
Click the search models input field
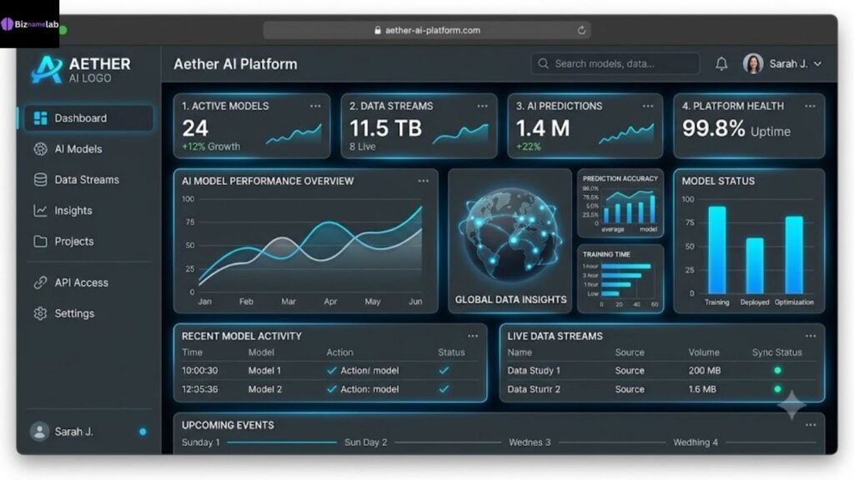point(615,63)
